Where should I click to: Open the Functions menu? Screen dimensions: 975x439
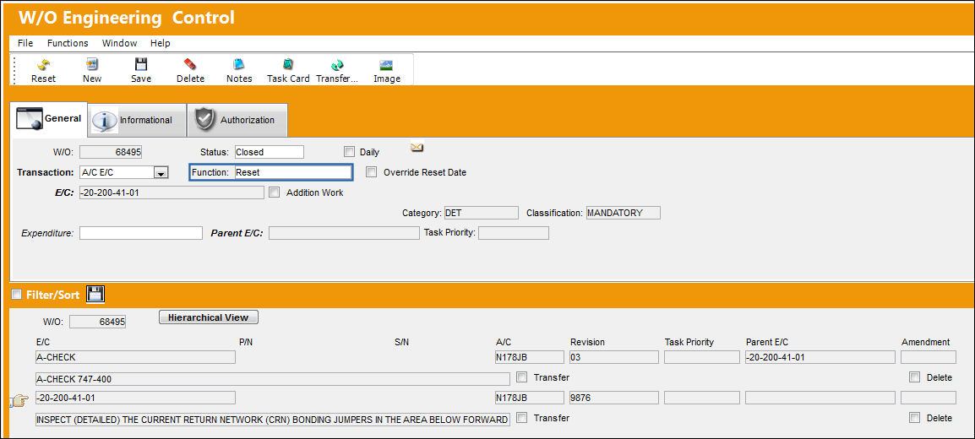tap(68, 43)
